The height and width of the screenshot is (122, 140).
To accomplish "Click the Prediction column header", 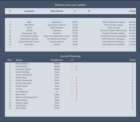I will [x=57, y=60].
